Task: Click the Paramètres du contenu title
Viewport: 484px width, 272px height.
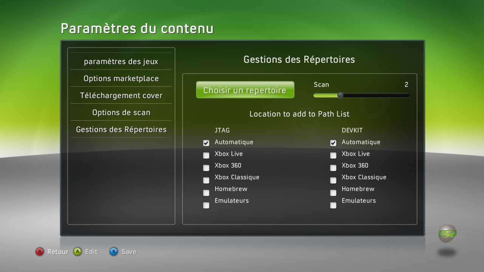Action: pyautogui.click(x=137, y=28)
